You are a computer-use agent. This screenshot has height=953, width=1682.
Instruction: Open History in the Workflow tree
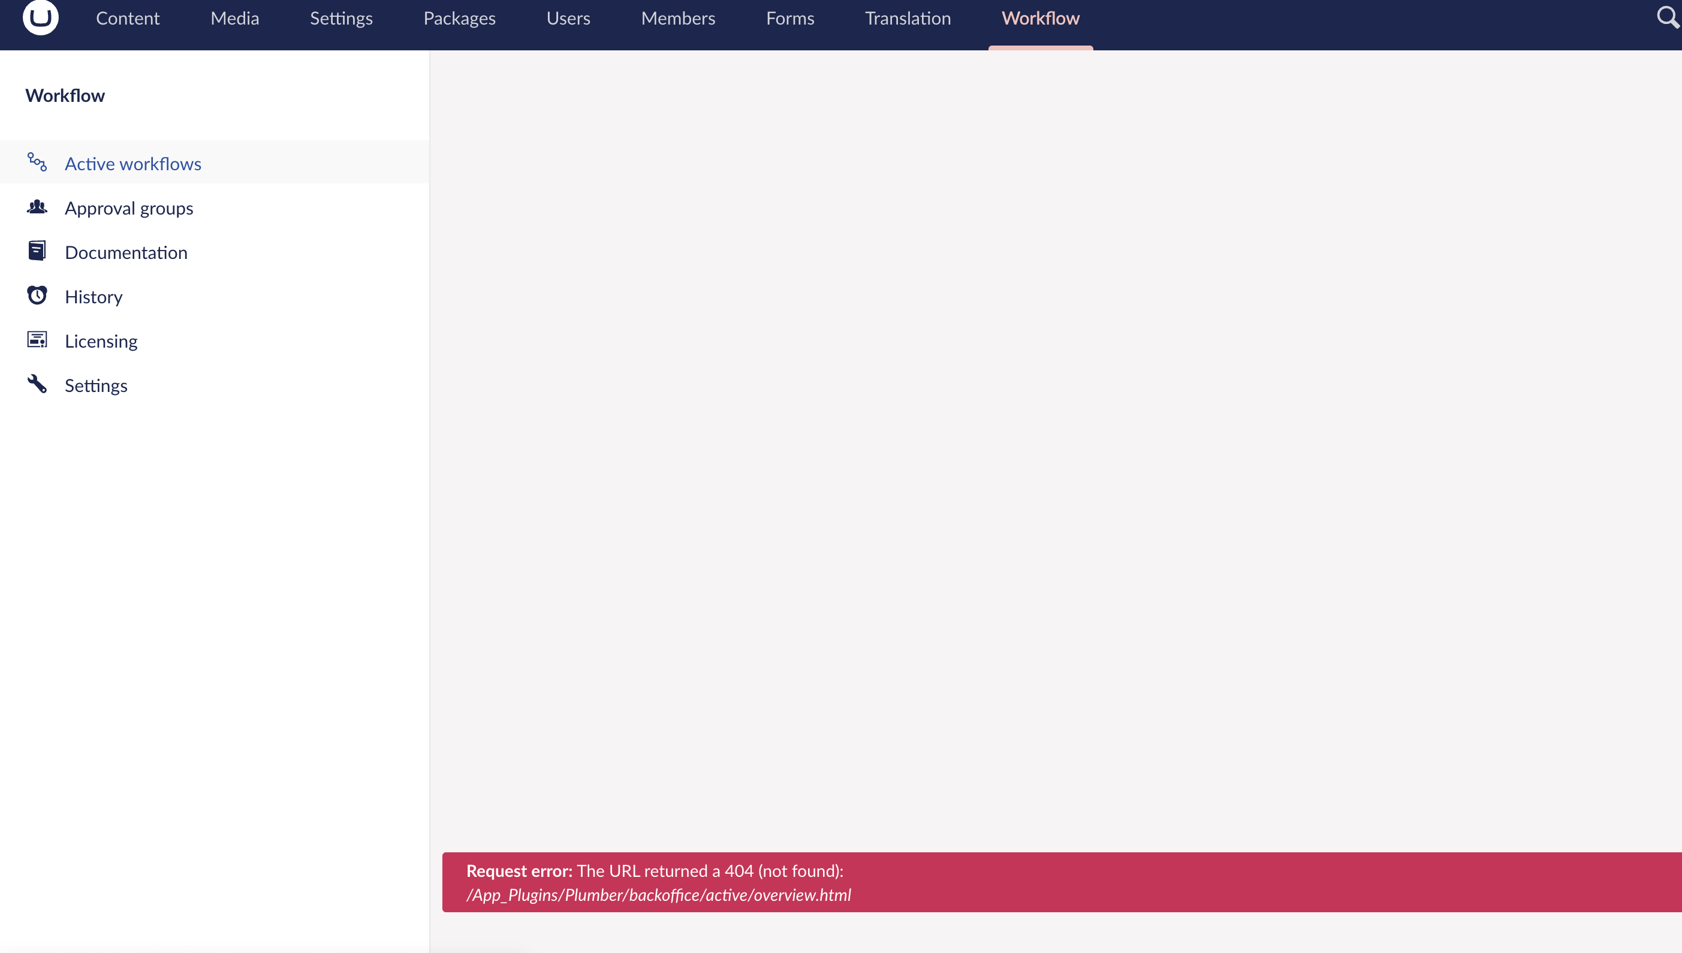pyautogui.click(x=94, y=297)
